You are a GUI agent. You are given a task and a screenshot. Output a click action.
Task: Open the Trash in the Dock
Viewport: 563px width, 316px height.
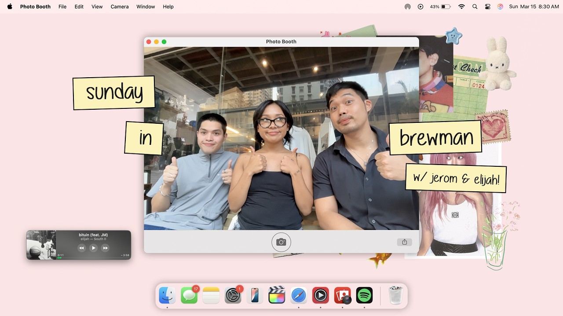(x=396, y=295)
